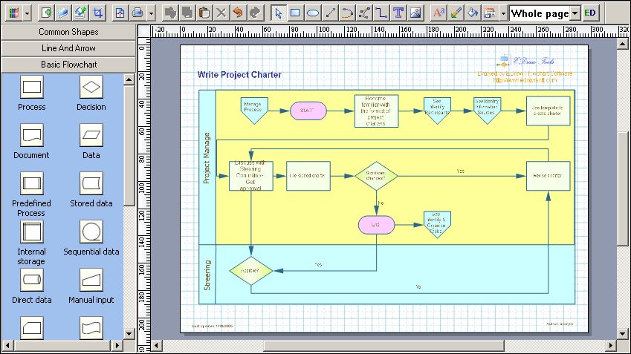Viewport: 631px width, 354px height.
Task: Open the Common Shapes panel
Action: [69, 32]
